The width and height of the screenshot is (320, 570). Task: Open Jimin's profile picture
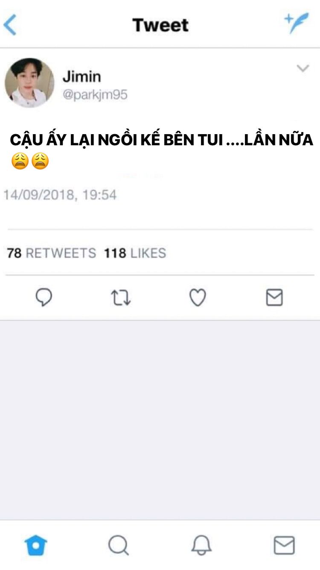pos(29,82)
